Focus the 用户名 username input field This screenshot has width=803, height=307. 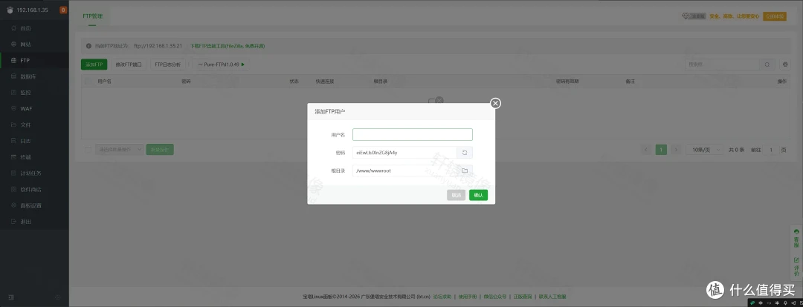click(x=412, y=134)
